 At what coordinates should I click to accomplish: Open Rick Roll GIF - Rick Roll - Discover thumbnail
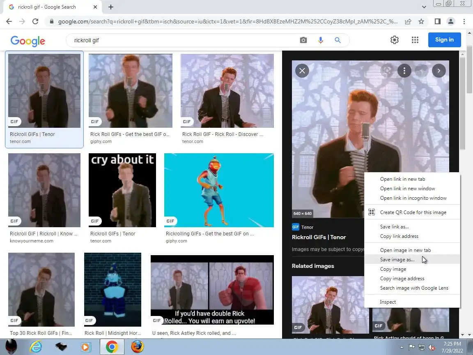point(227,90)
